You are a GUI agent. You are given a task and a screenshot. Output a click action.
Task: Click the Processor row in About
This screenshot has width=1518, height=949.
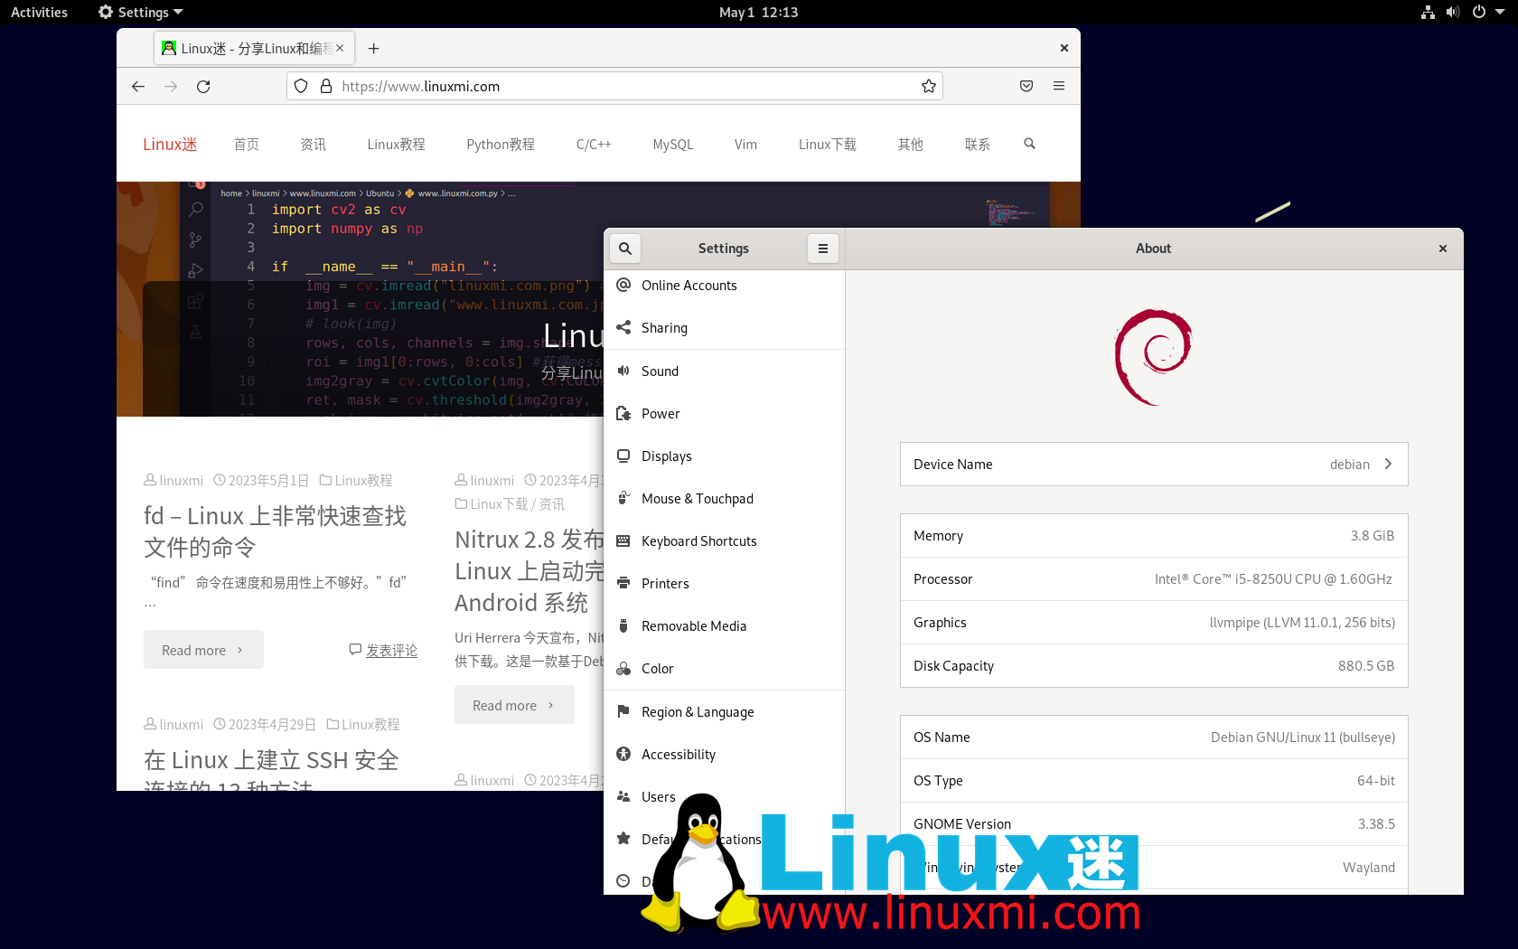pos(1154,579)
